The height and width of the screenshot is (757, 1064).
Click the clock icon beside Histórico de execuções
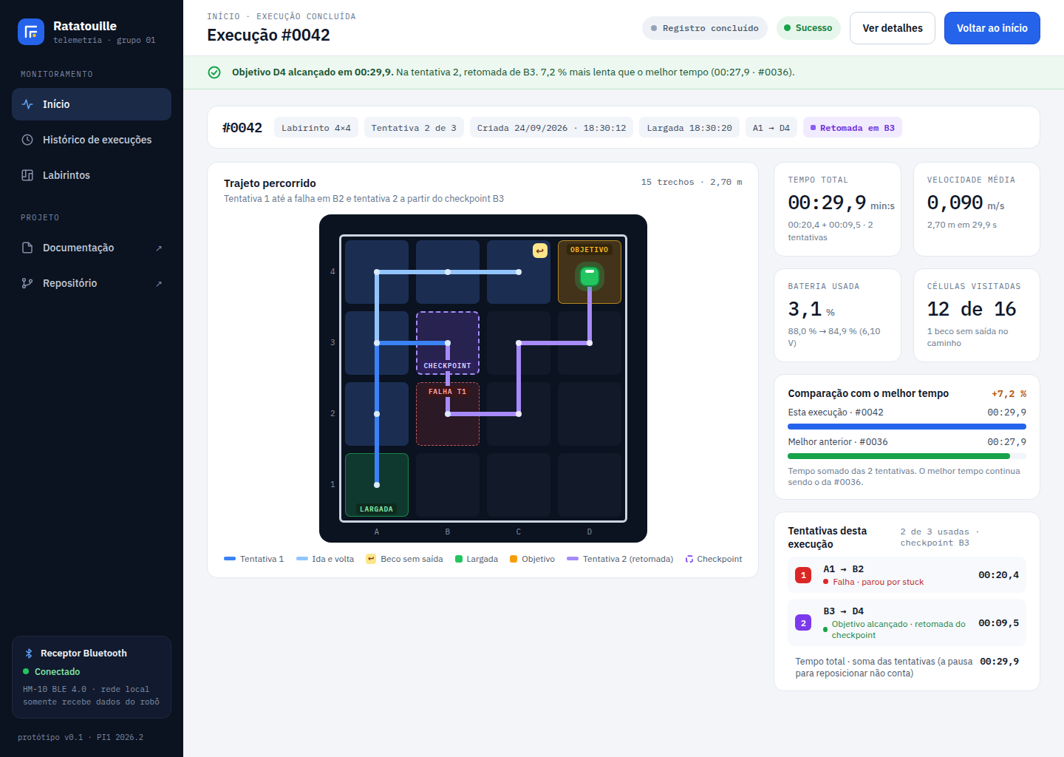[x=27, y=140]
